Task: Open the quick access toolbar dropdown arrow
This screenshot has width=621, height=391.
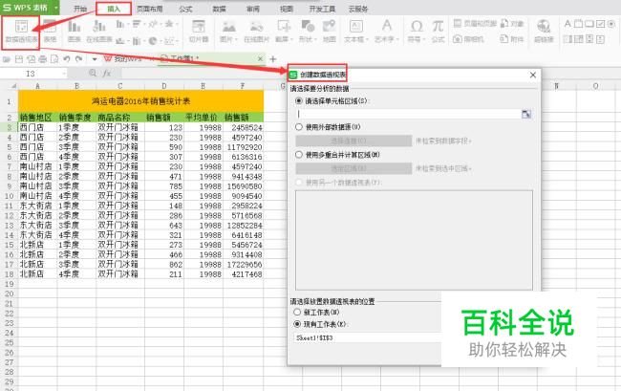Action: tap(95, 59)
